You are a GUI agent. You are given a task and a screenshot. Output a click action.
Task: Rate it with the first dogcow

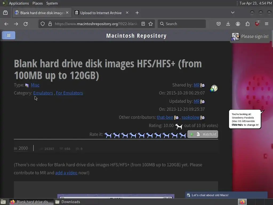108,135
